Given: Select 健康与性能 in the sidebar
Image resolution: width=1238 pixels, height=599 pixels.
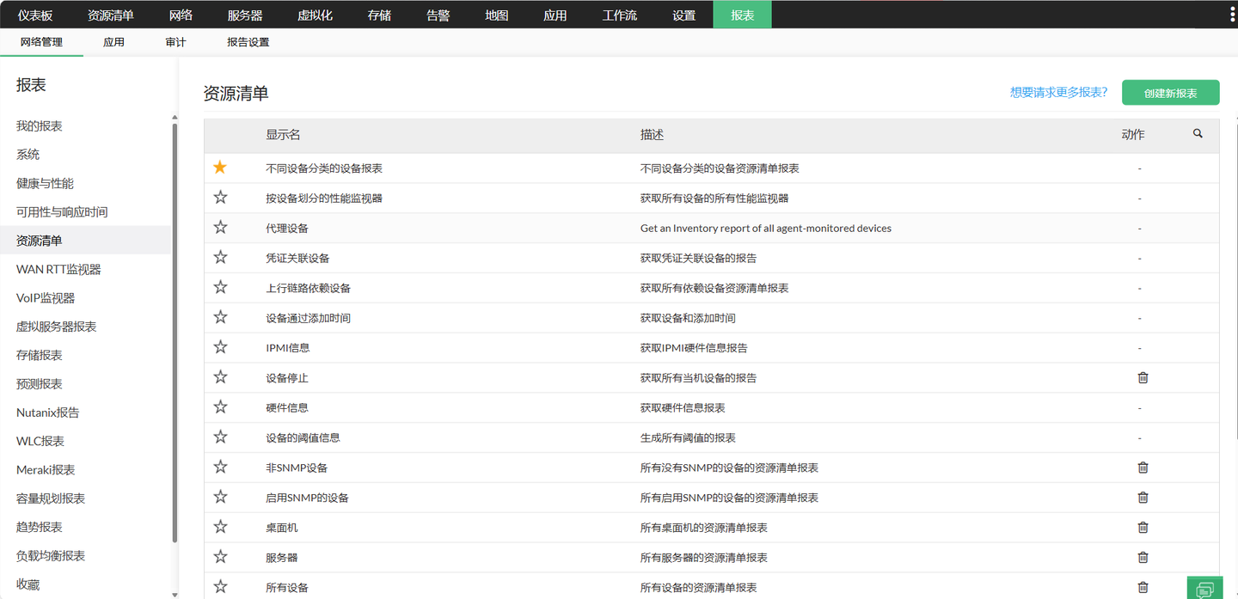Looking at the screenshot, I should (x=45, y=184).
